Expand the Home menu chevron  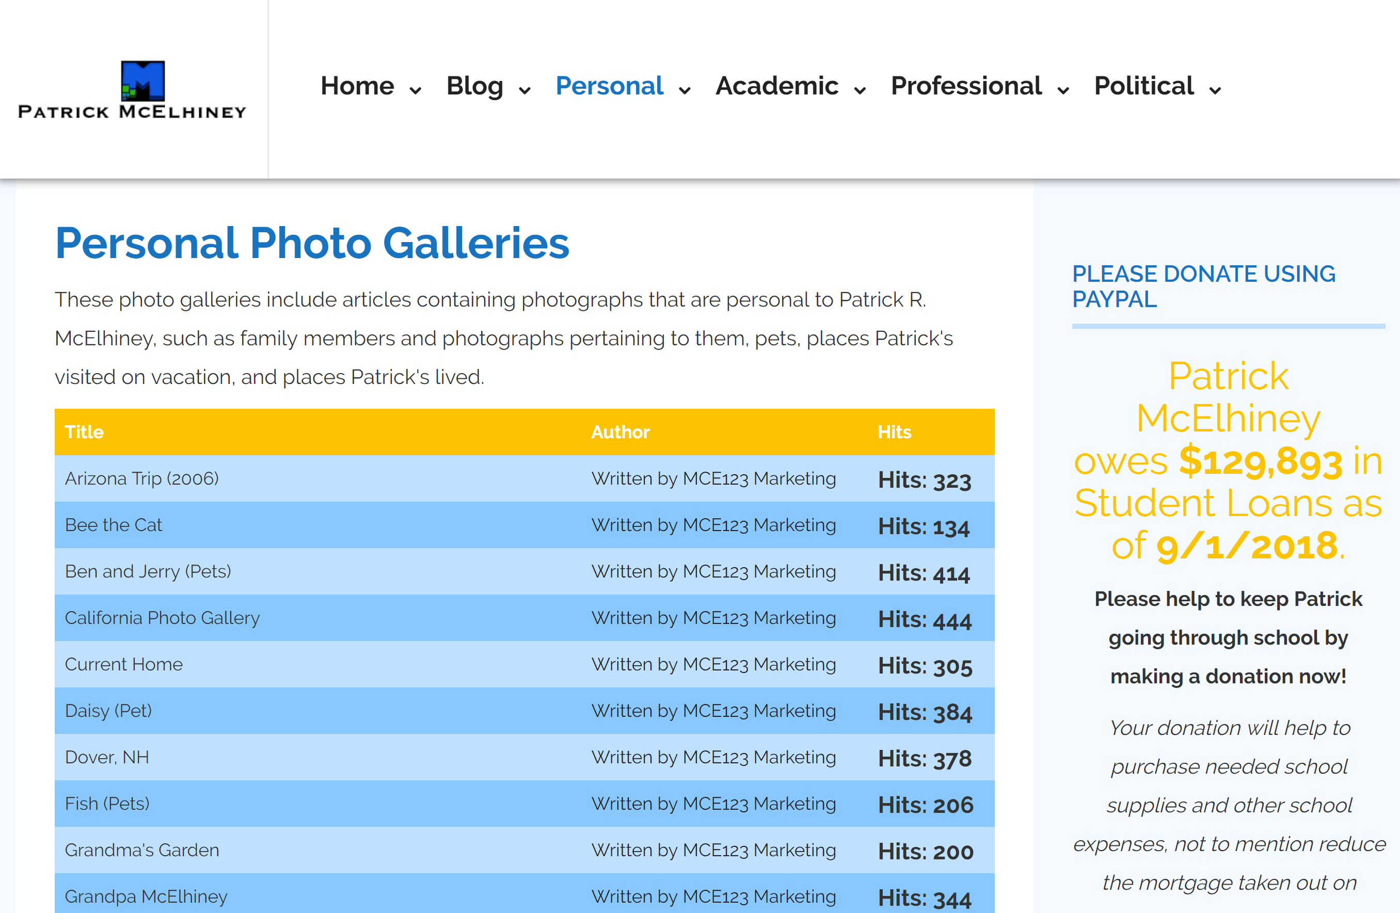(x=415, y=91)
